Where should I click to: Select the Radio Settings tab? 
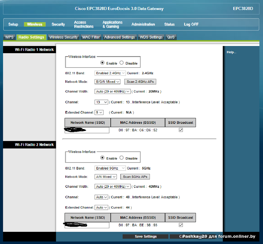click(31, 37)
